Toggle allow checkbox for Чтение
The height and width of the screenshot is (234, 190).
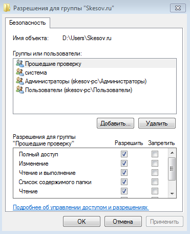click(124, 191)
